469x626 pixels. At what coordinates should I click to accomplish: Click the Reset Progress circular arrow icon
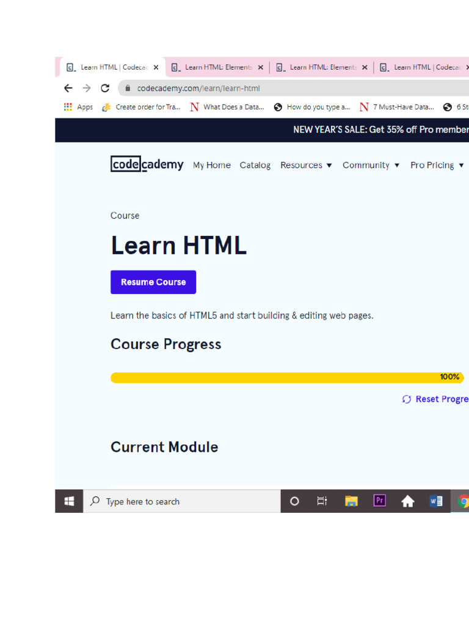click(406, 399)
